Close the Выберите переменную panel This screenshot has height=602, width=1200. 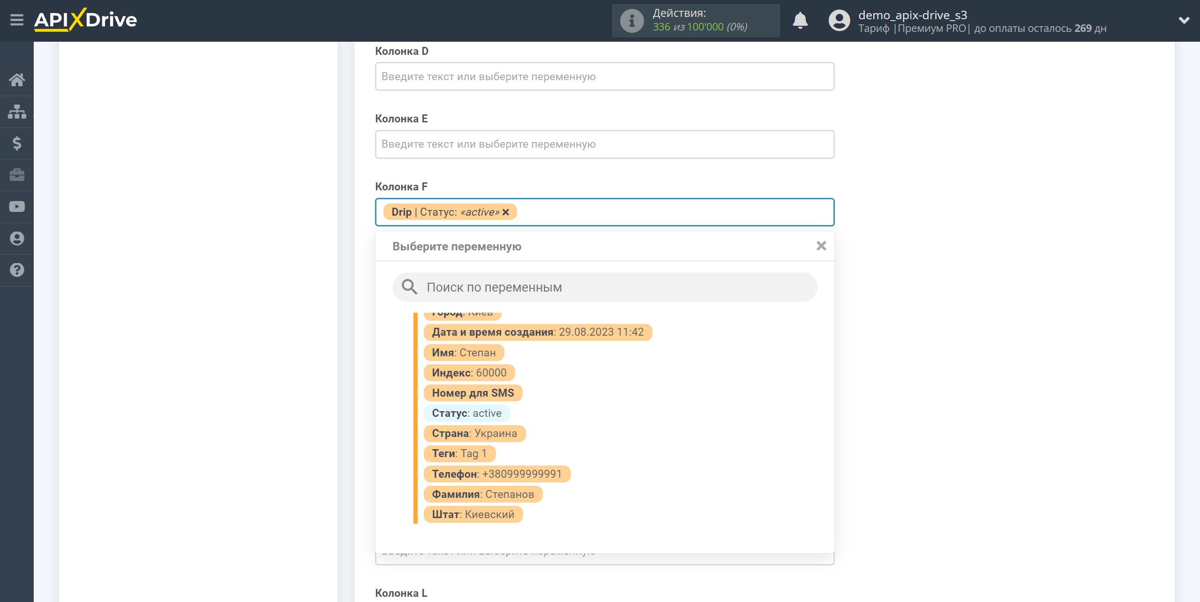821,246
